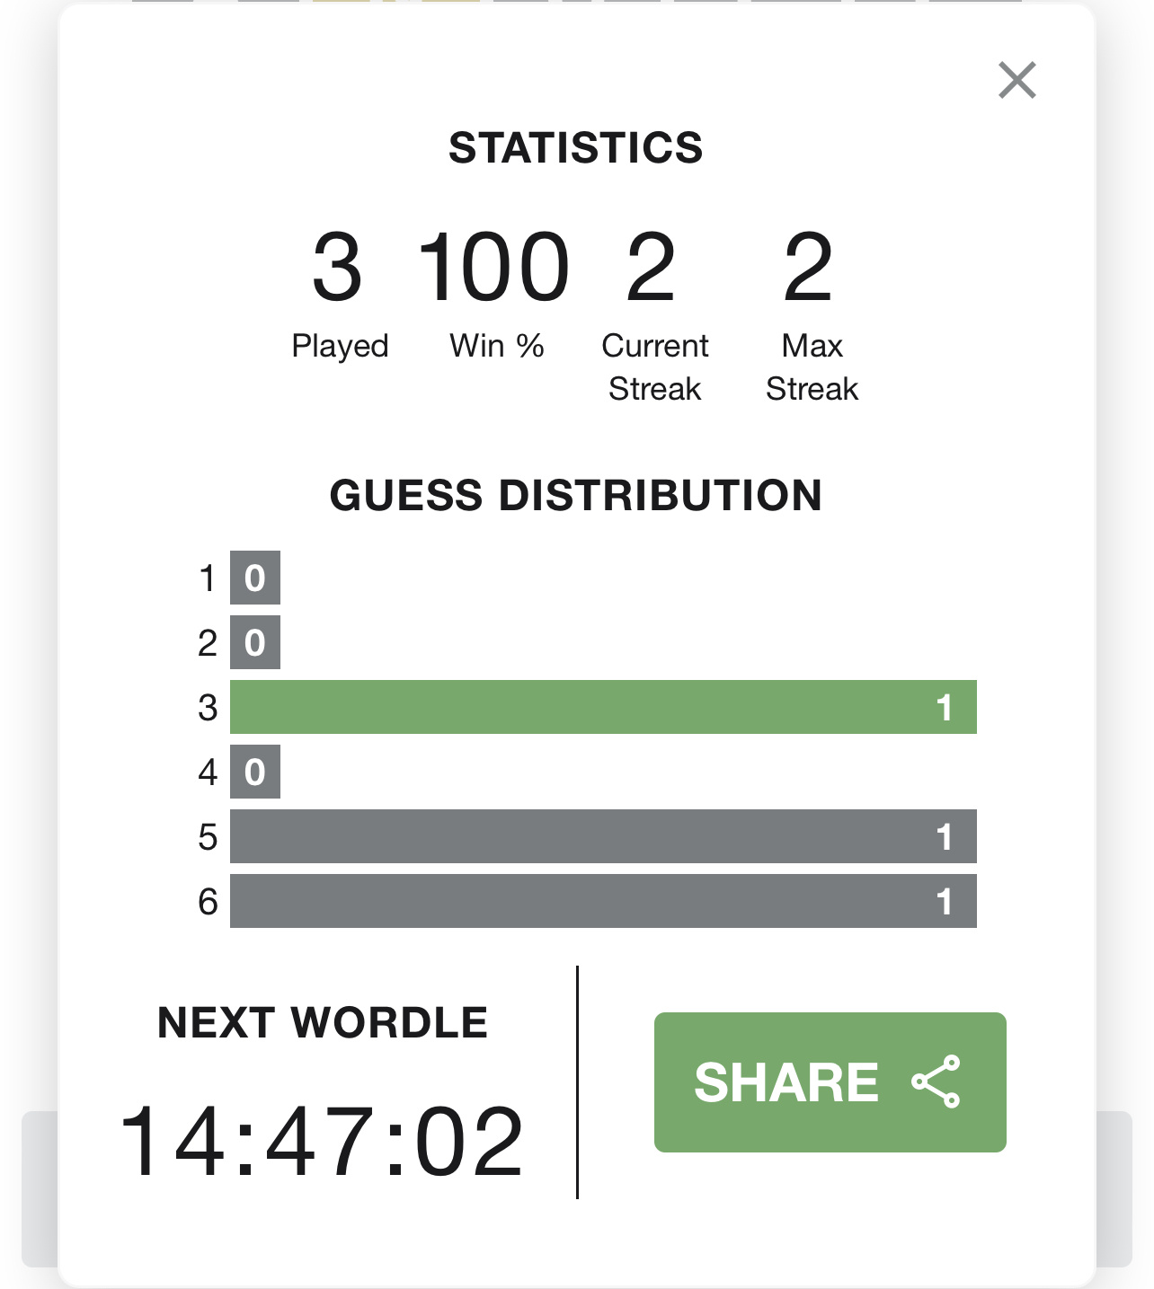Click the Current Streak label text
The image size is (1154, 1289).
(x=655, y=367)
